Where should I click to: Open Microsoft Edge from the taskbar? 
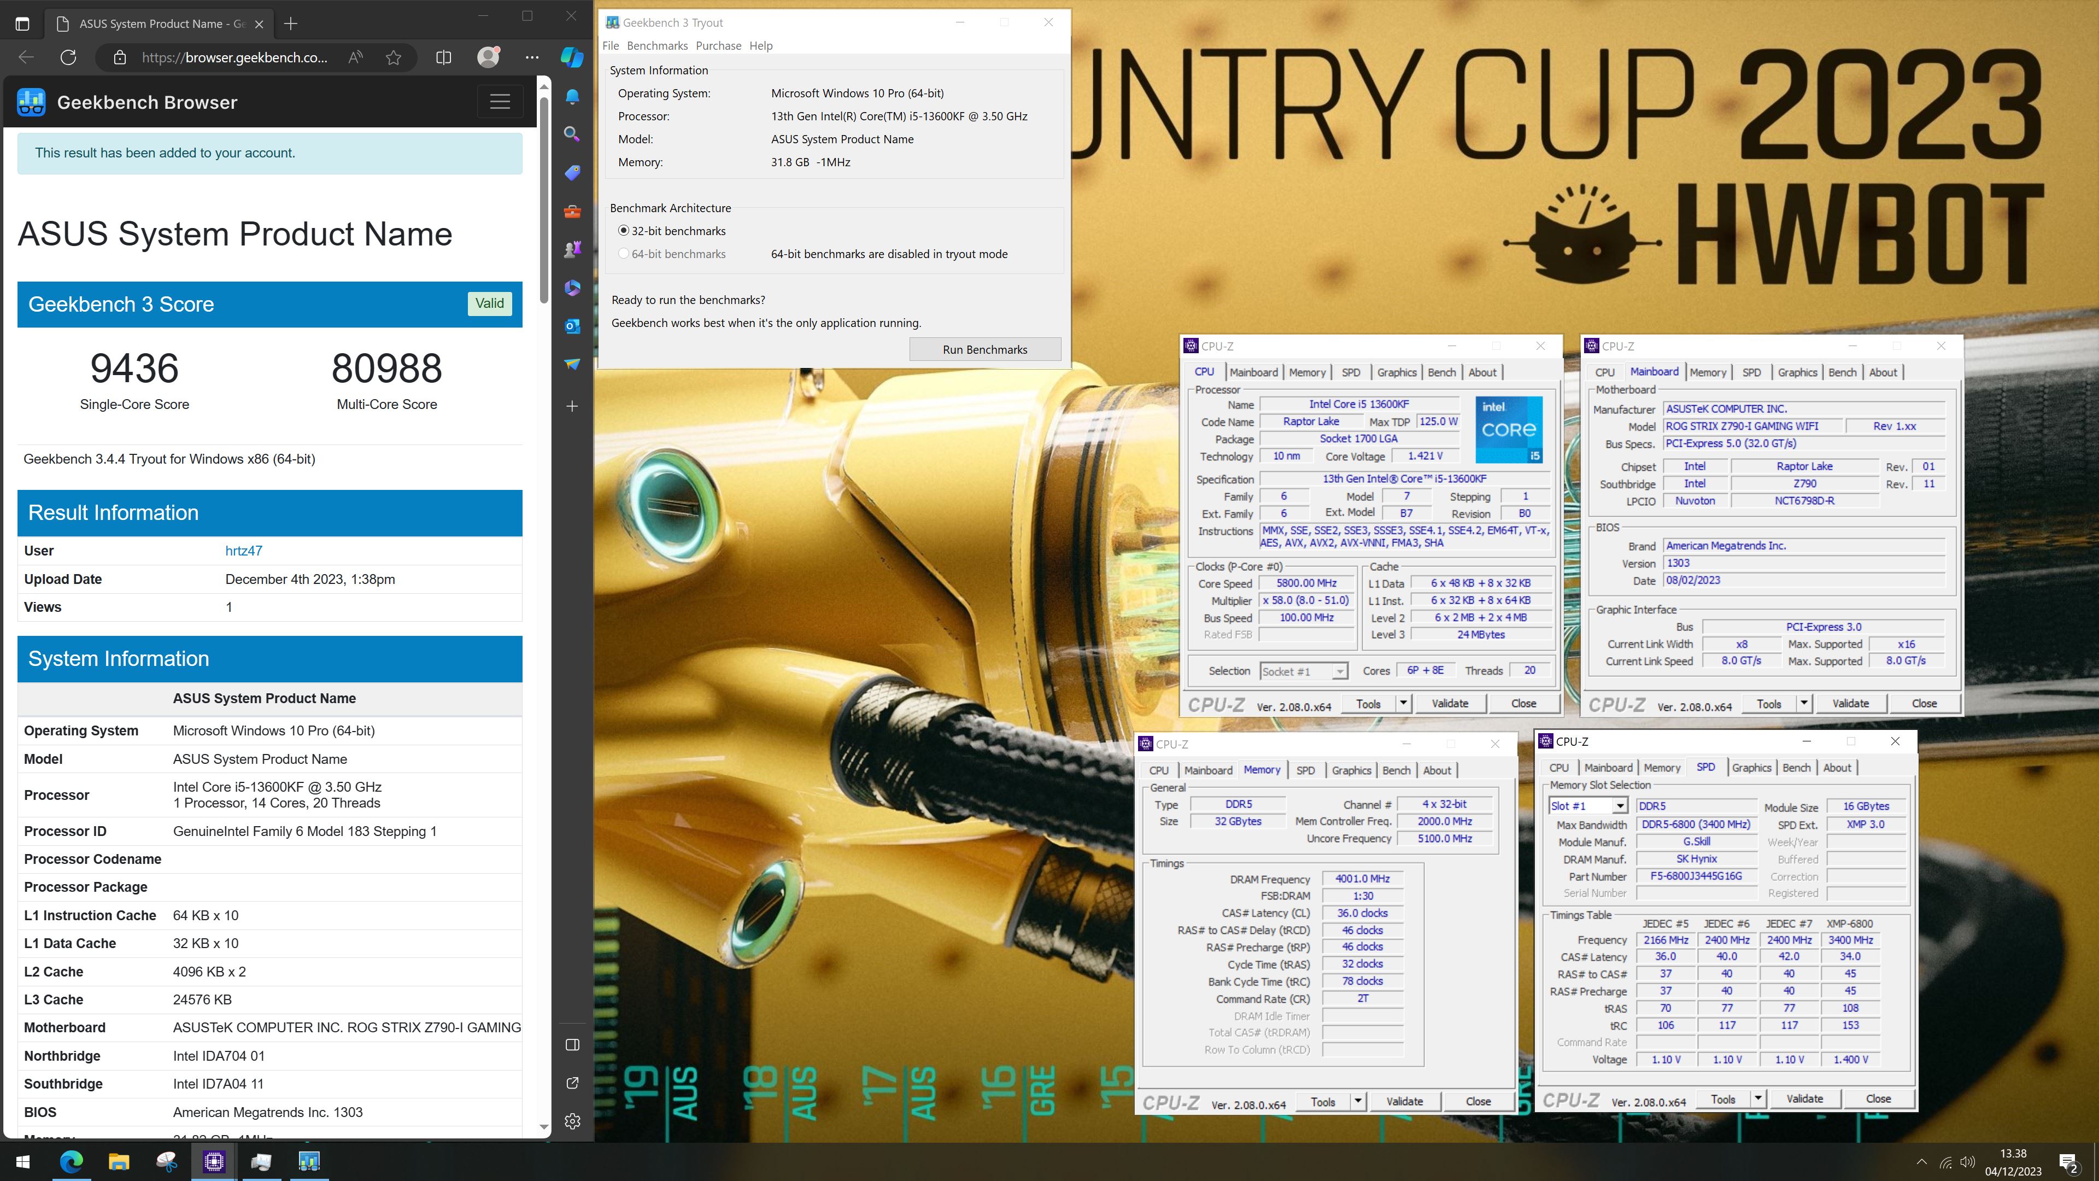71,1161
